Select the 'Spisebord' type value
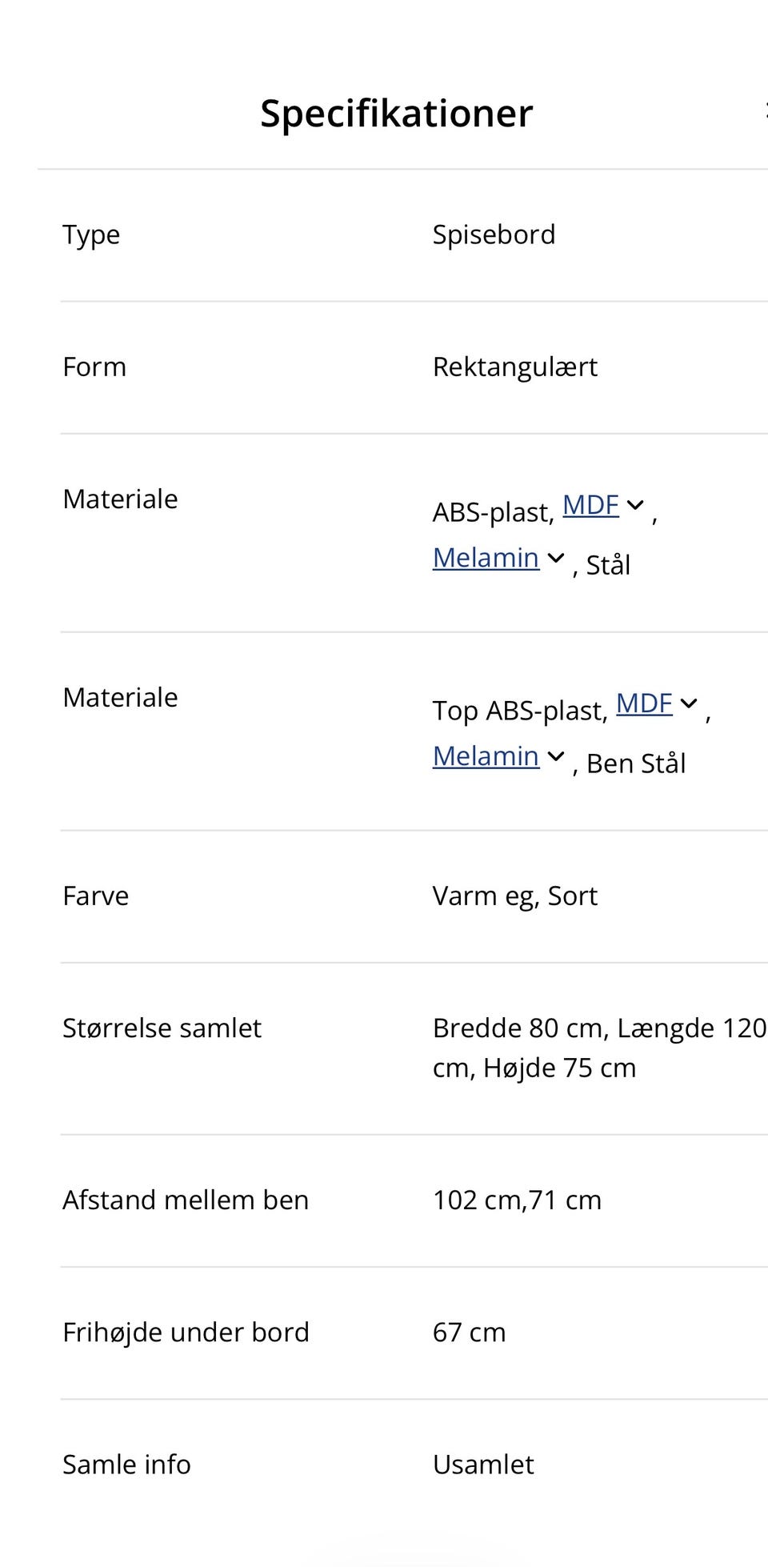The image size is (768, 1567). click(494, 234)
